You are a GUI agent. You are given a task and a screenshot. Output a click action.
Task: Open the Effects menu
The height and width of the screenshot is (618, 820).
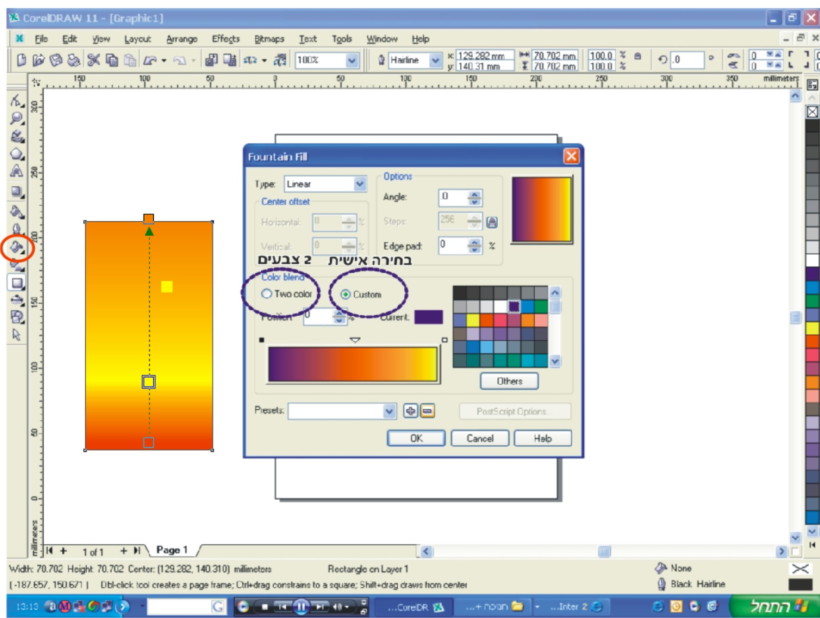point(226,39)
